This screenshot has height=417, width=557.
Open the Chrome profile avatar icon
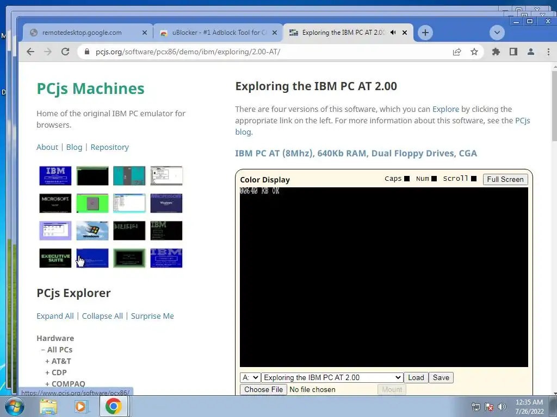531,52
